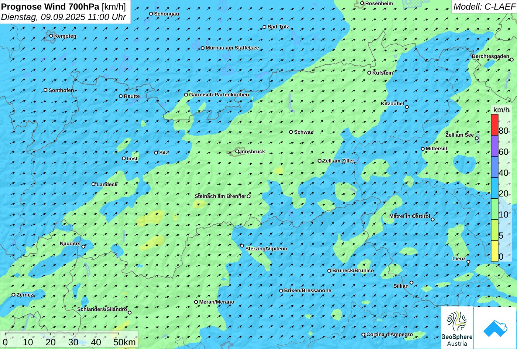This screenshot has width=517, height=349.
Task: Click the '5' value in the legend
Action: point(501,236)
